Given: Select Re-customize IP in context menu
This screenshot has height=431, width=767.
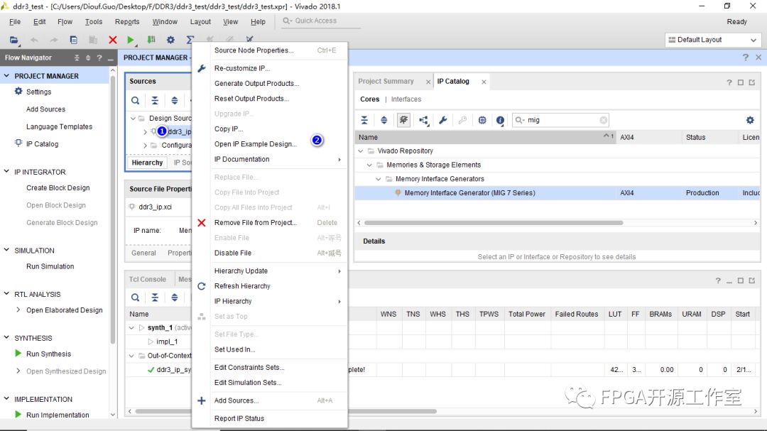Looking at the screenshot, I should pos(241,68).
